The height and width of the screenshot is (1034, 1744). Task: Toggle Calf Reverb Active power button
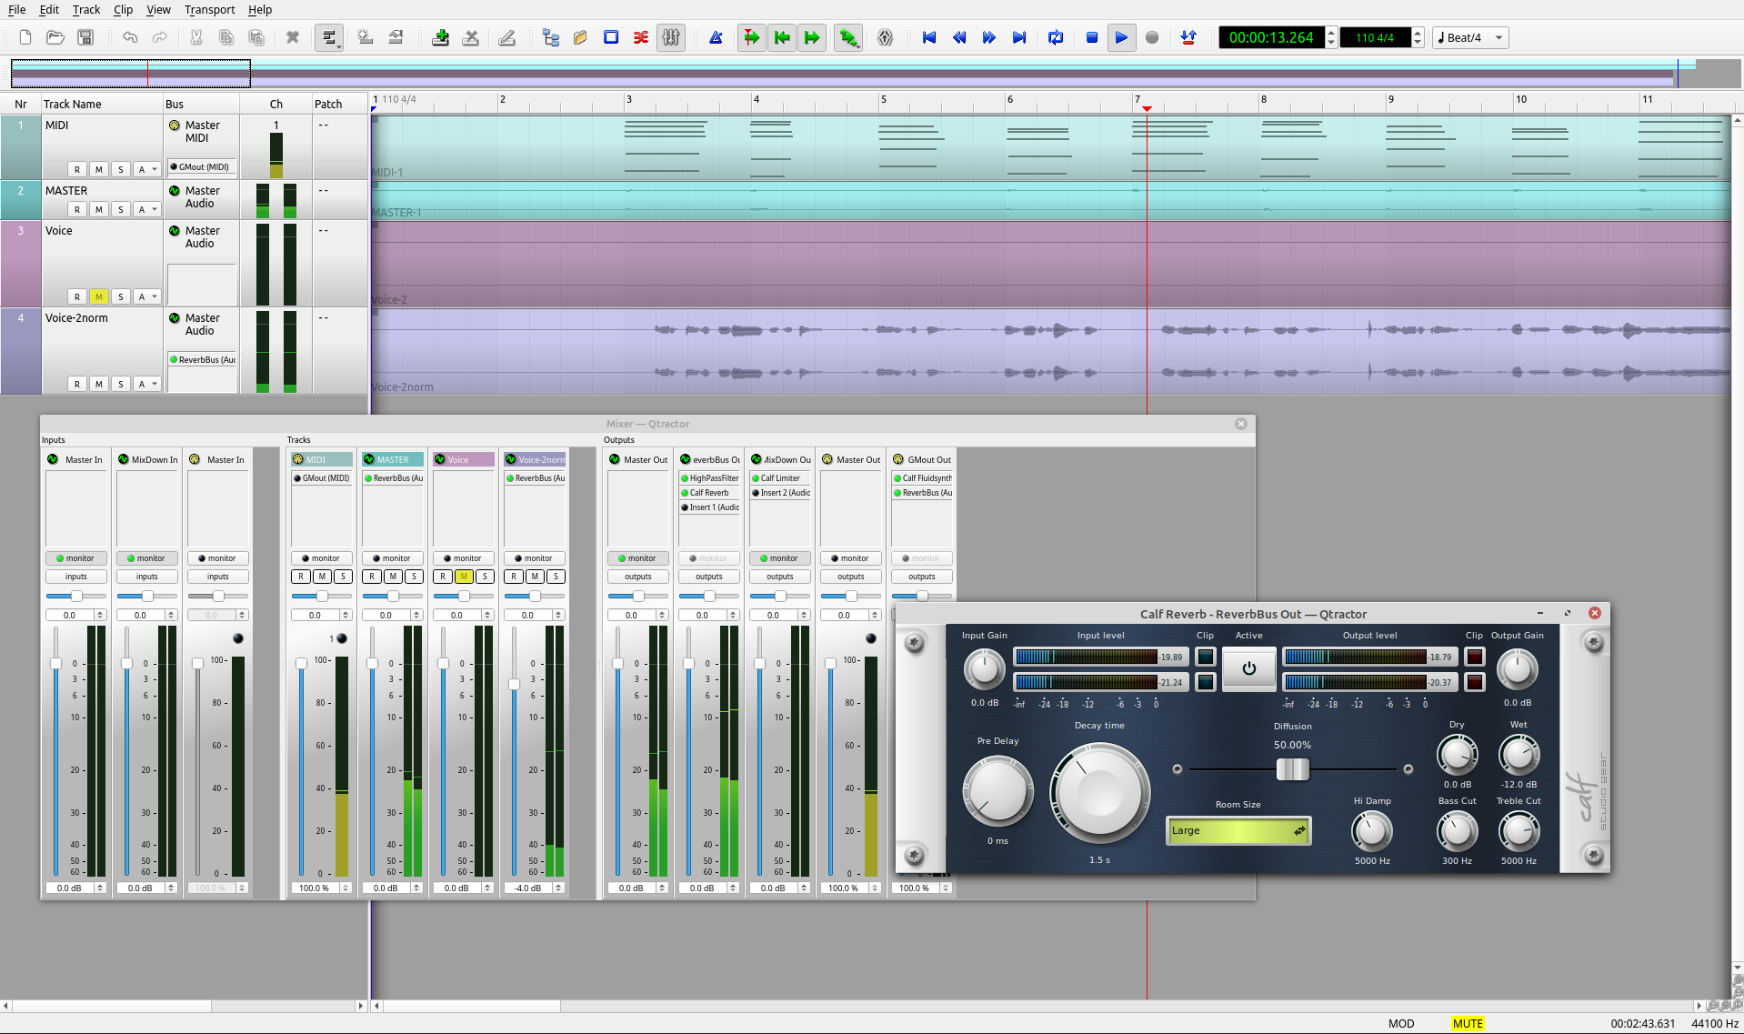point(1249,668)
